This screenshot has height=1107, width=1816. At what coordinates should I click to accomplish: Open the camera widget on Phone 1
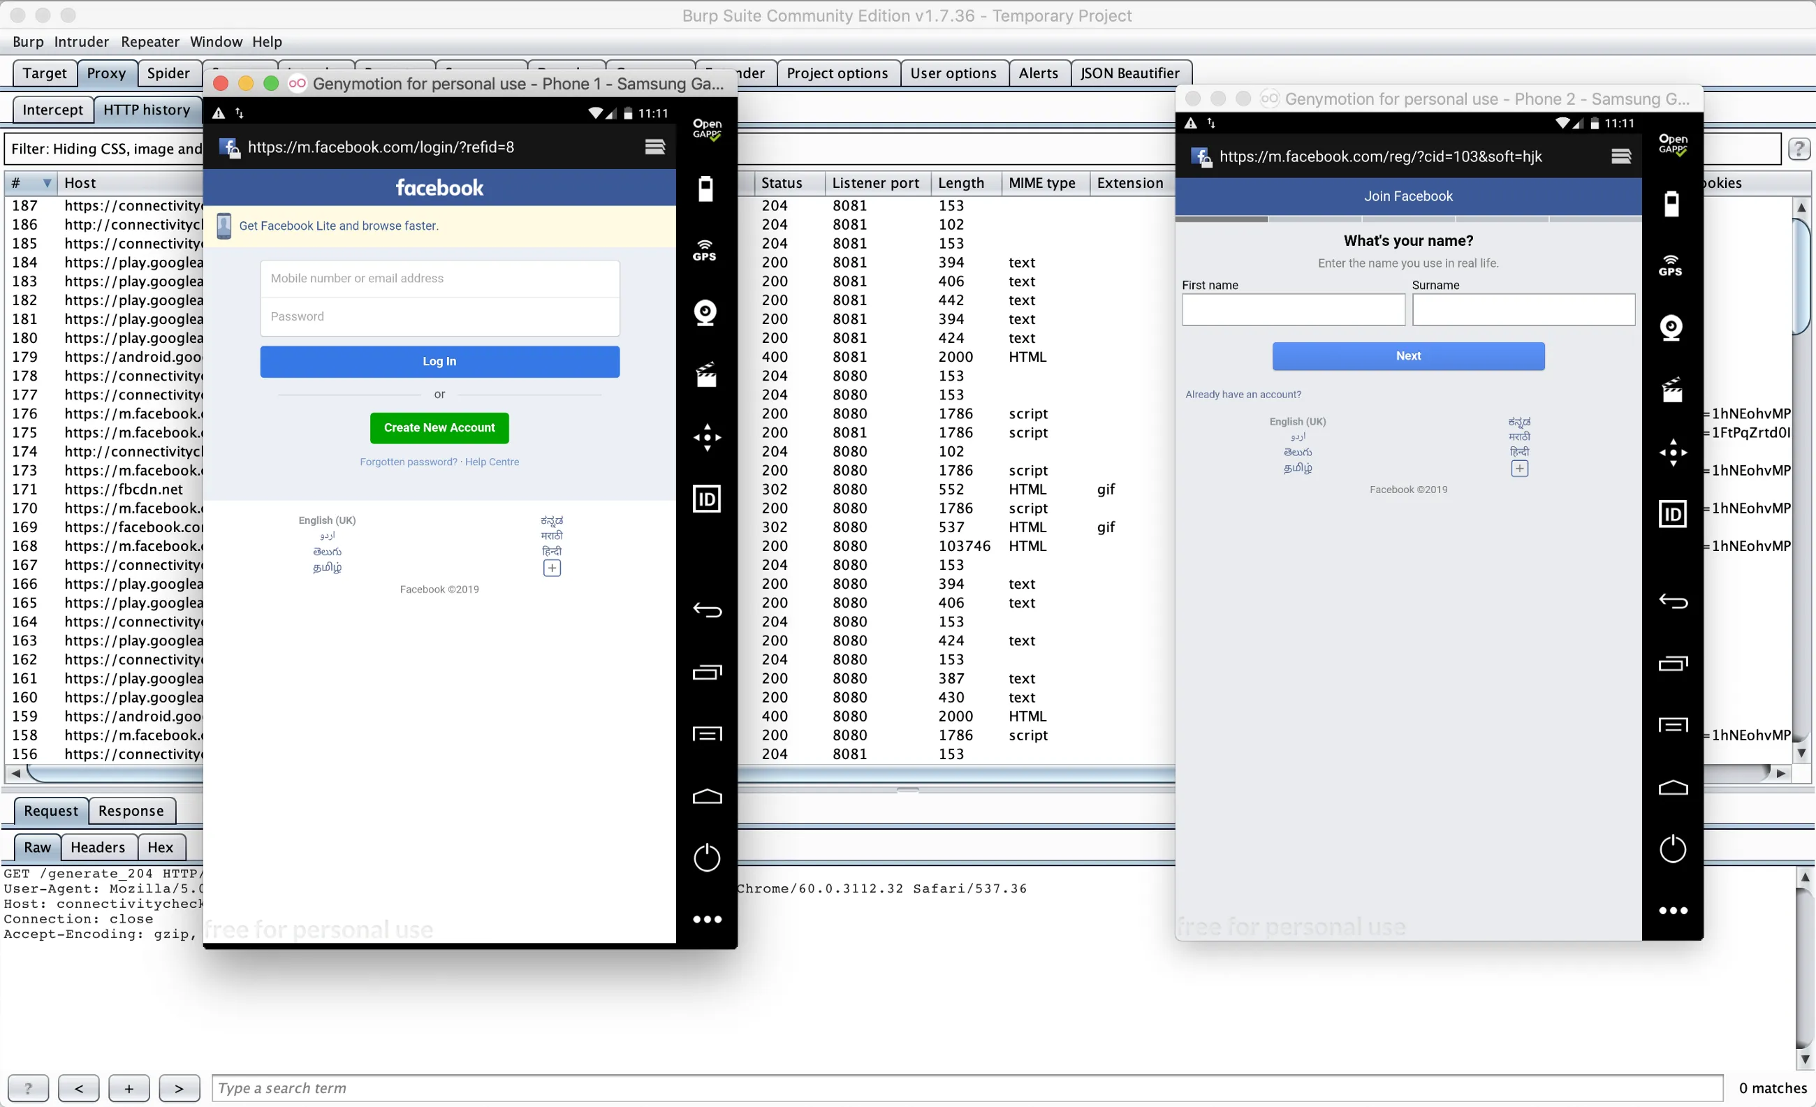[706, 313]
